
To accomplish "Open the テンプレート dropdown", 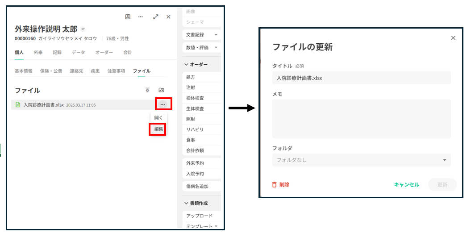I will pos(201,226).
